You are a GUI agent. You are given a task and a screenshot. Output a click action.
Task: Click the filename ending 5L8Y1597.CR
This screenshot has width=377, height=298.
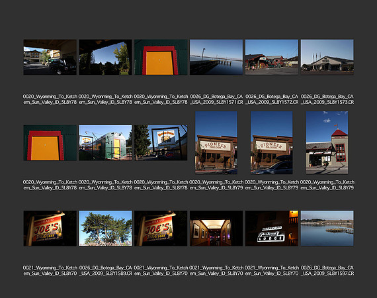[x=327, y=271]
